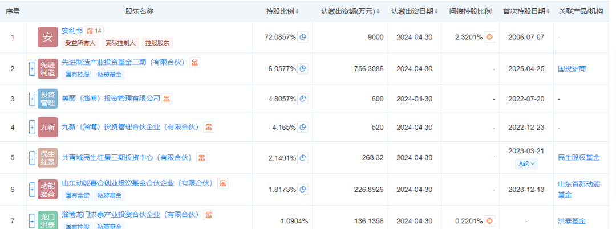This screenshot has width=616, height=229.
Task: Expand the row for 美丽（淄博）投资管理有限公司
Action: (32, 99)
